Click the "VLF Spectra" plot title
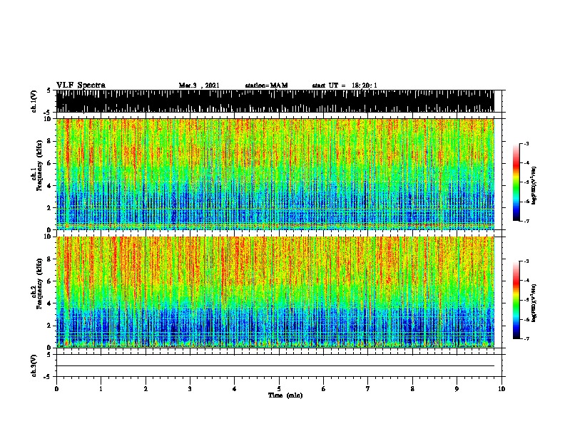 click(x=81, y=85)
